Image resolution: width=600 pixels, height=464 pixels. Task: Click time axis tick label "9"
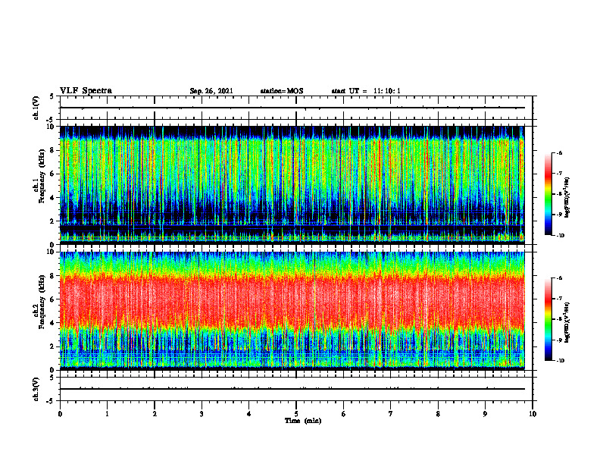pos(485,414)
